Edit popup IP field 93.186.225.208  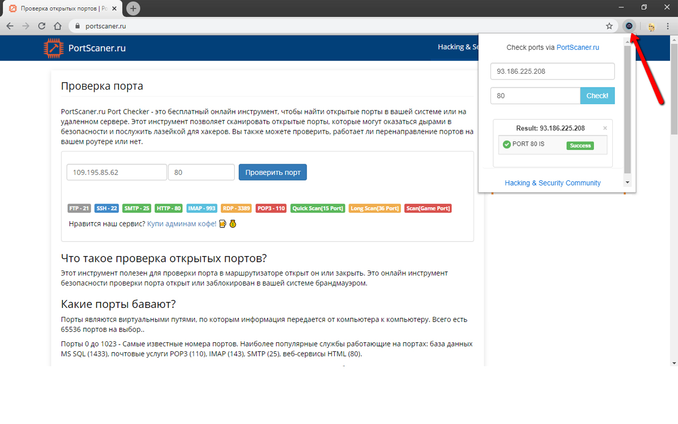[552, 71]
